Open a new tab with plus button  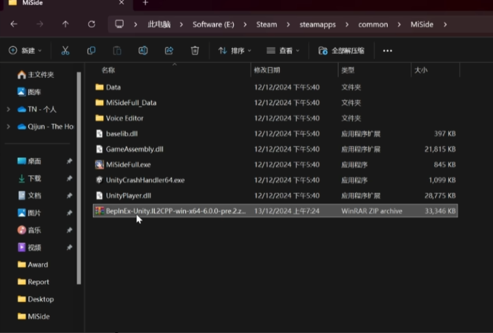145,3
